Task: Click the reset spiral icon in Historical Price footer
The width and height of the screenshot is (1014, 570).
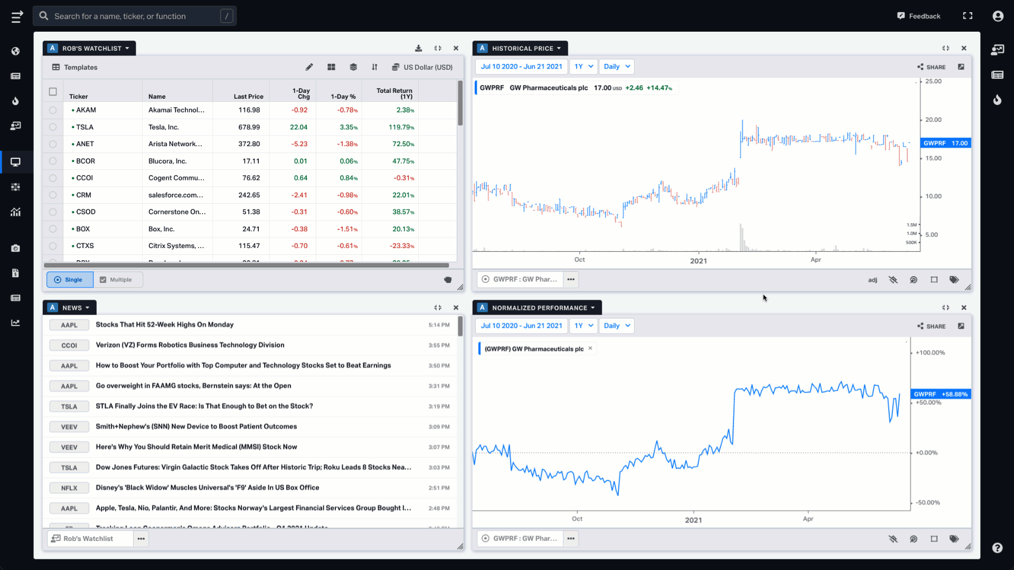Action: [913, 280]
